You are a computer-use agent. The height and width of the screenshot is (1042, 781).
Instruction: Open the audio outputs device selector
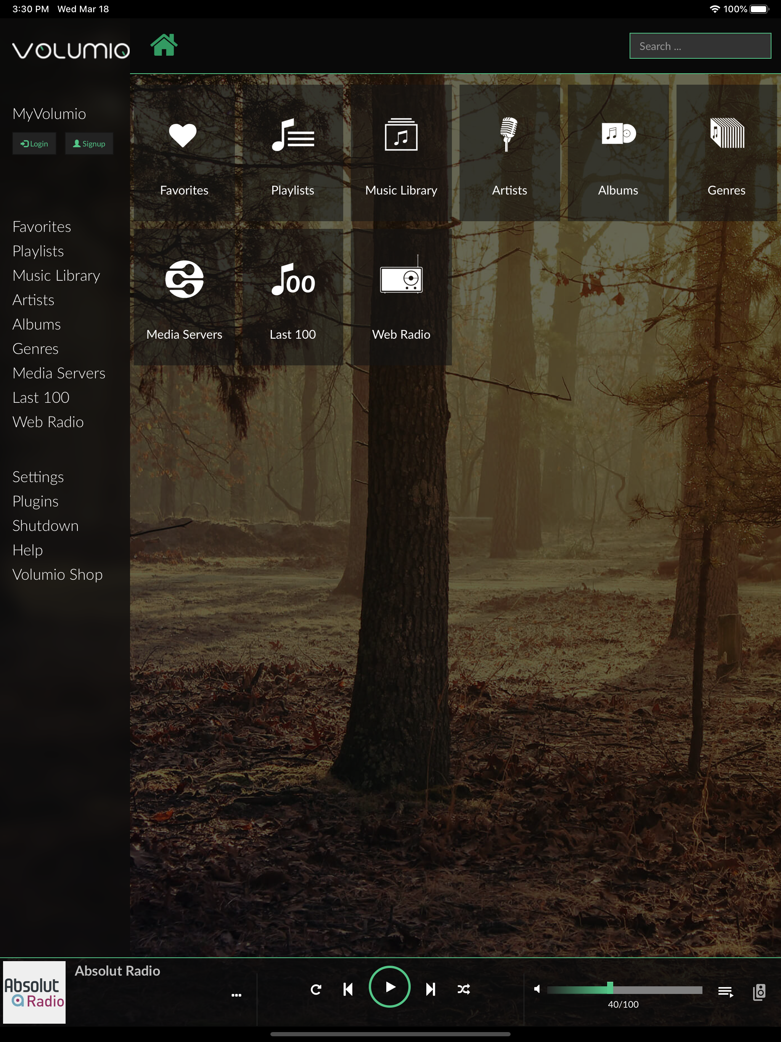click(759, 992)
